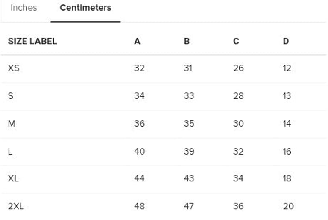Click the 2XL measurement D value 20
Image resolution: width=328 pixels, height=220 pixels.
(288, 206)
